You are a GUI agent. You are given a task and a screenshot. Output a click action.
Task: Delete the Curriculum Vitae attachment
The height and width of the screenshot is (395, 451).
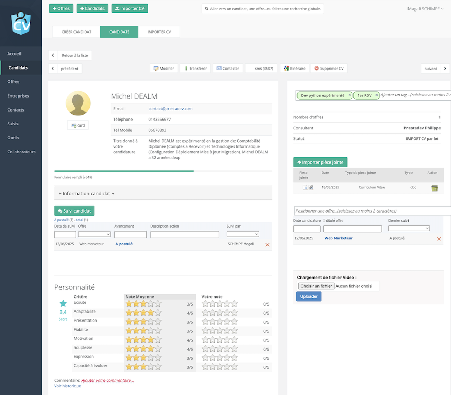(435, 188)
